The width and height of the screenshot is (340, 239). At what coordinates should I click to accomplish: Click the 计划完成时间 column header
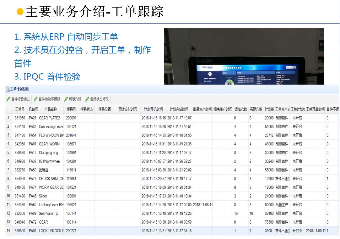click(x=179, y=109)
